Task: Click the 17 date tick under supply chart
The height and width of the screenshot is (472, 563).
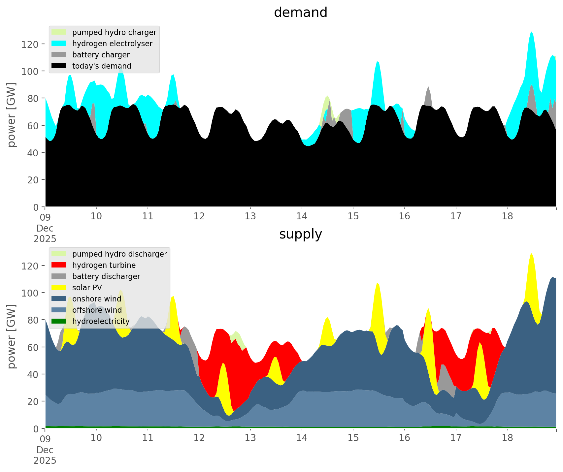Action: [456, 438]
